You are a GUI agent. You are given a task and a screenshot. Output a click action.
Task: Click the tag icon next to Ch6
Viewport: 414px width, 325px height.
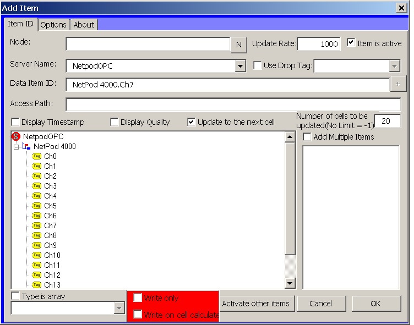point(37,216)
